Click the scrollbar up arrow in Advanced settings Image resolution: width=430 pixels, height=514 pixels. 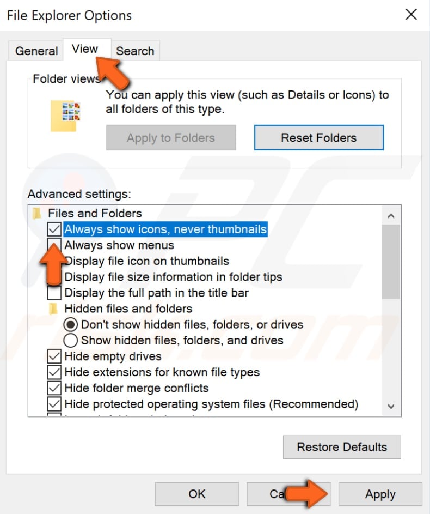391,215
